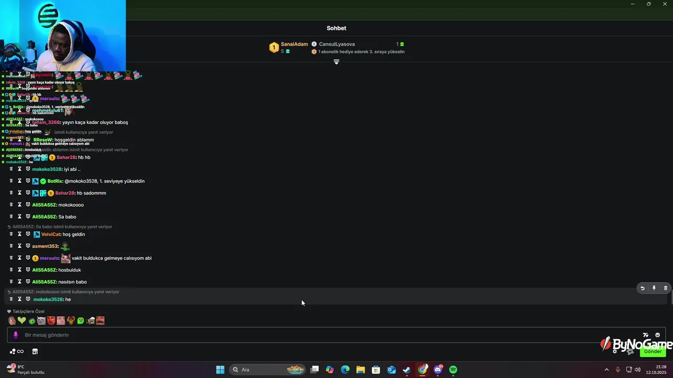673x378 pixels.
Task: Click 'mokokoooo isimli kullanıcıya yanıt veriyor' reply line
Action: (x=66, y=292)
